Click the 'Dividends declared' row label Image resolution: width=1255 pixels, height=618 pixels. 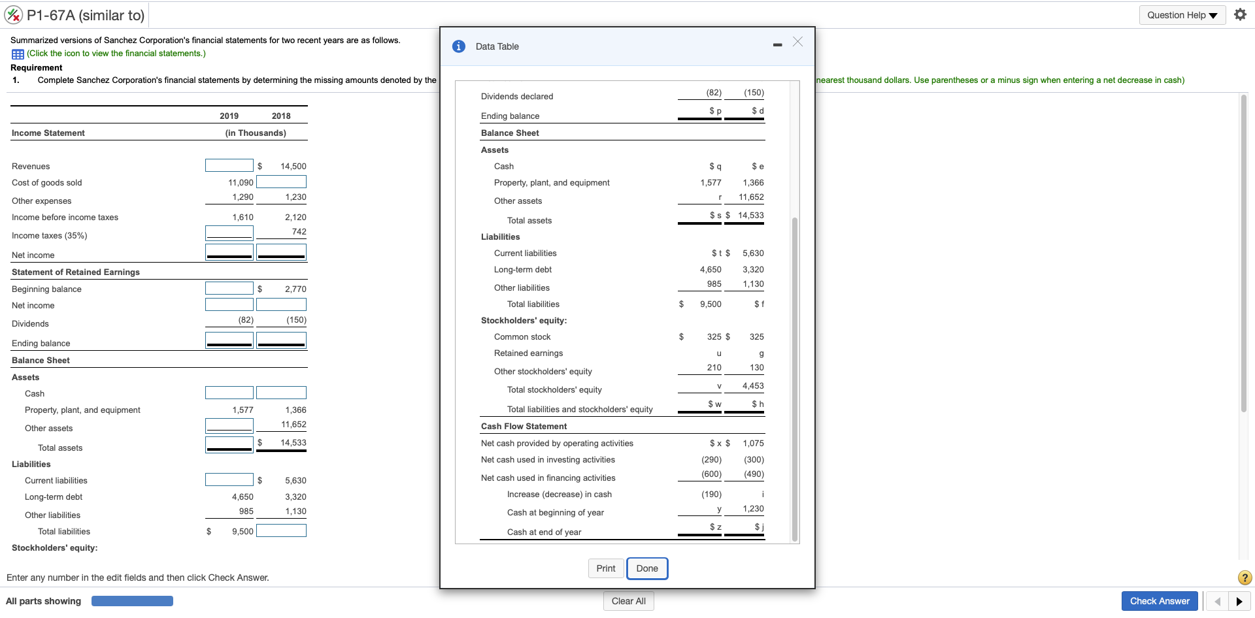517,97
